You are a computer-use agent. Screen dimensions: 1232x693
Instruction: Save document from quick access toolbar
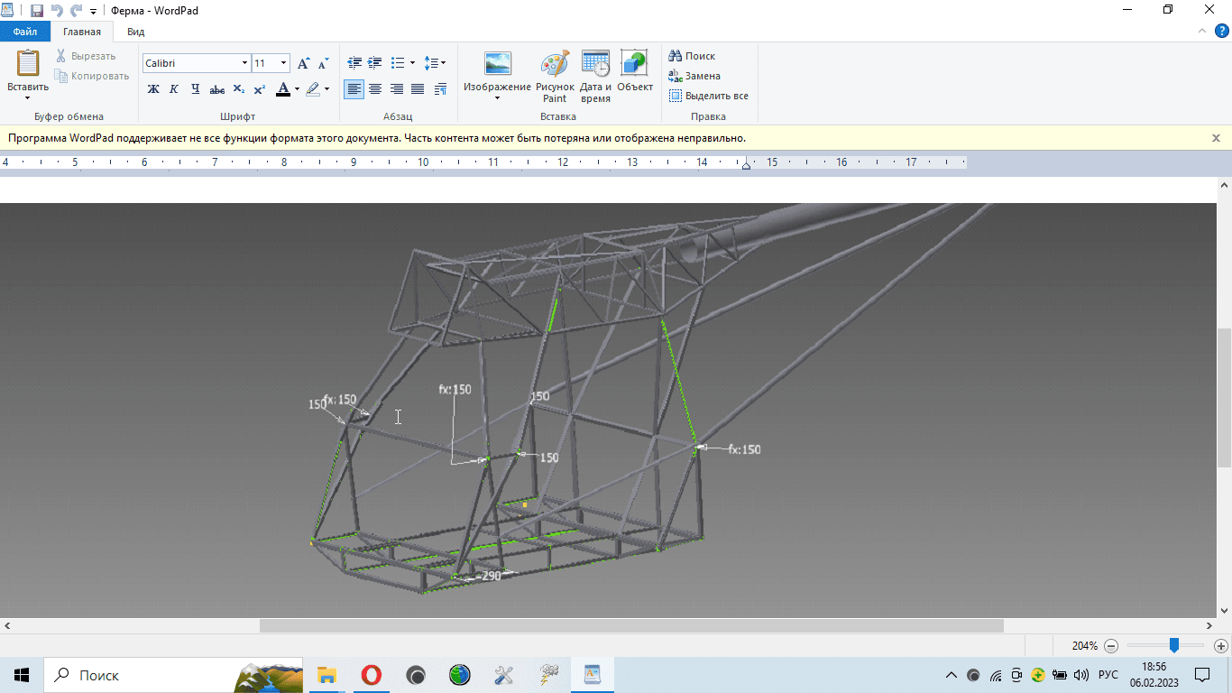[x=37, y=11]
